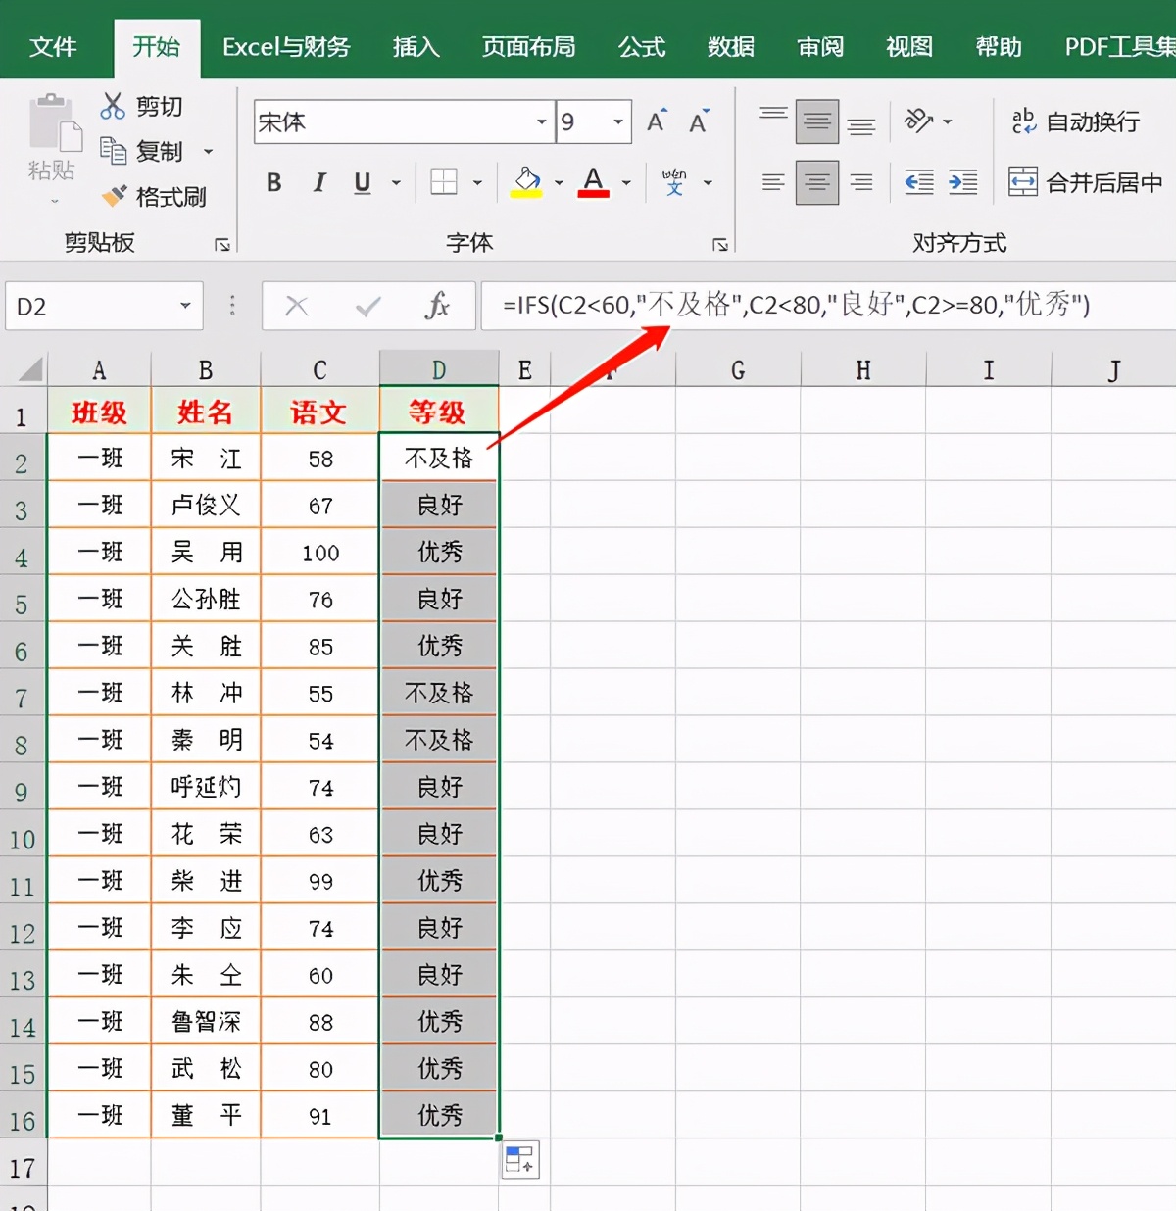Click the Insert Function fx icon

pyautogui.click(x=436, y=307)
